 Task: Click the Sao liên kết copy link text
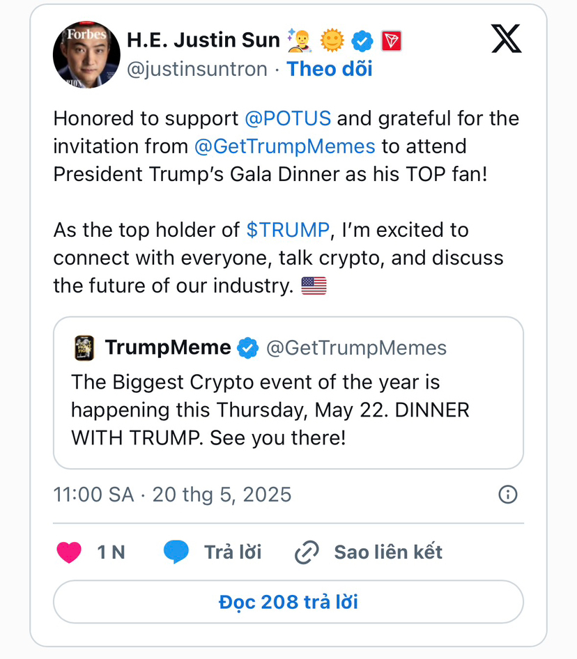388,552
